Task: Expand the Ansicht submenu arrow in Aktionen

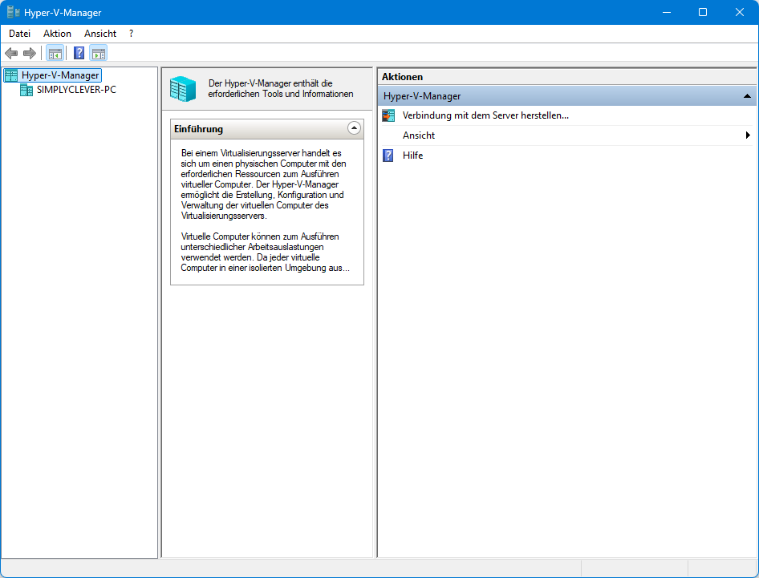Action: (x=748, y=135)
